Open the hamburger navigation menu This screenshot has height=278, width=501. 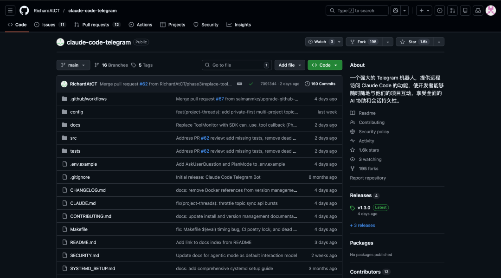[x=10, y=11]
